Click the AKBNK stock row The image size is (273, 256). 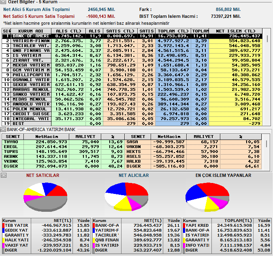pos(63,157)
